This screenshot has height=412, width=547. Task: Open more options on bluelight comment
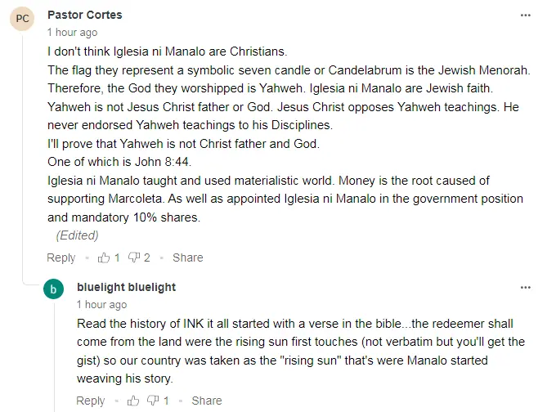point(526,288)
